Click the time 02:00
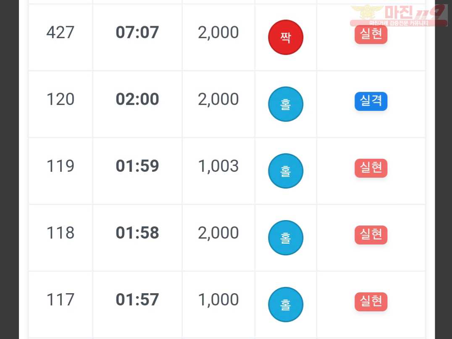Screen dimensions: 452x339 click(x=137, y=99)
